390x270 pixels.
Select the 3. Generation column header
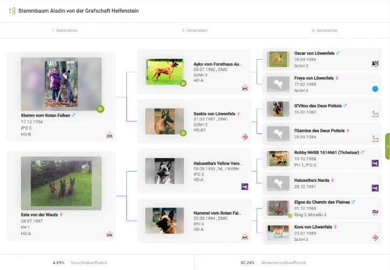[x=324, y=31]
